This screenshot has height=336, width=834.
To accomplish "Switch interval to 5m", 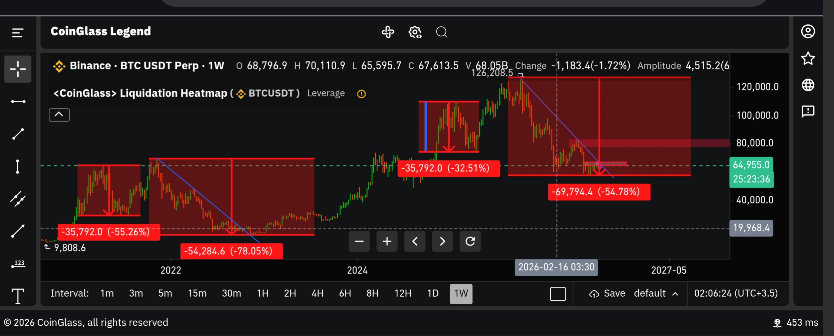I will (x=165, y=293).
